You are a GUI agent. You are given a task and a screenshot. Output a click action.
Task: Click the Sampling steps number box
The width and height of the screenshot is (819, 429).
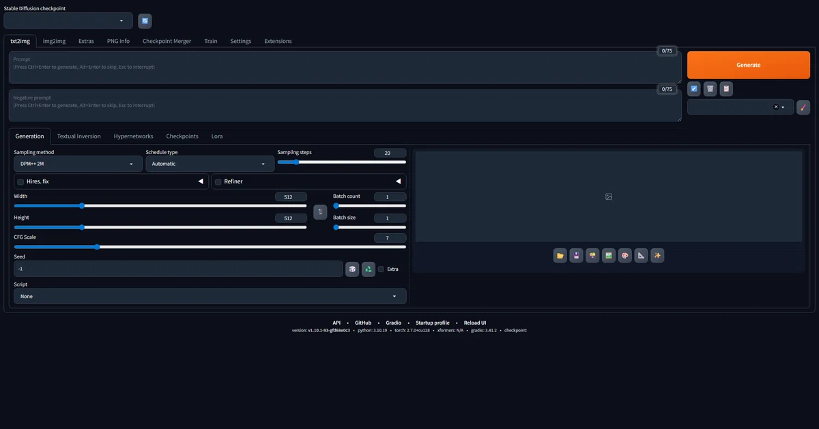click(x=390, y=153)
